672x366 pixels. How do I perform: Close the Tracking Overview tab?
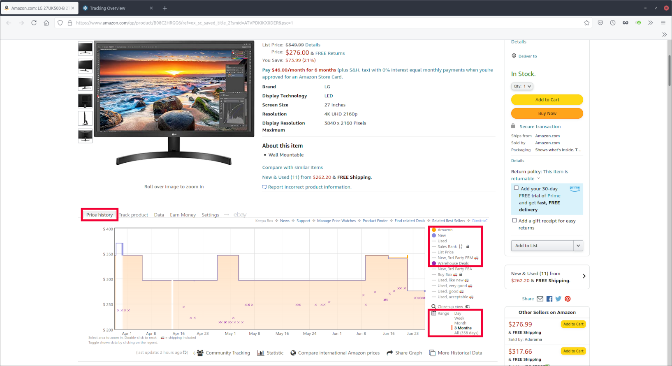coord(151,8)
